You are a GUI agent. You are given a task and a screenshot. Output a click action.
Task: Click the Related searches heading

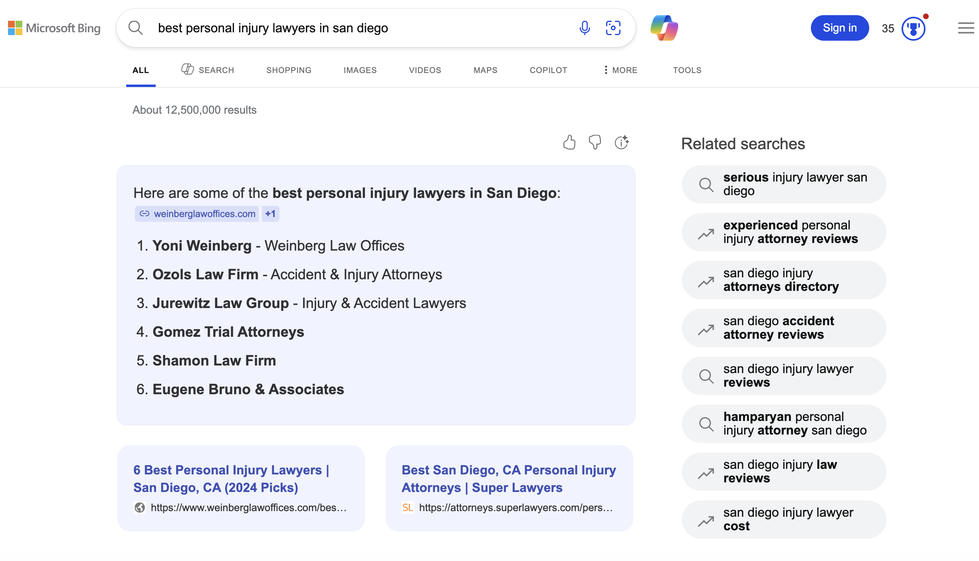tap(743, 144)
